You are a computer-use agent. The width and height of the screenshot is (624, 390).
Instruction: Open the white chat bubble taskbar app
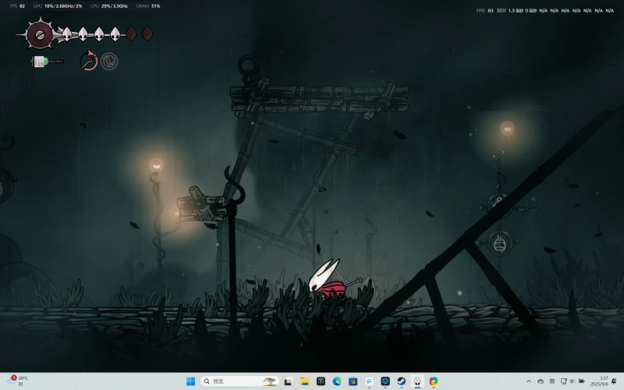pyautogui.click(x=369, y=381)
